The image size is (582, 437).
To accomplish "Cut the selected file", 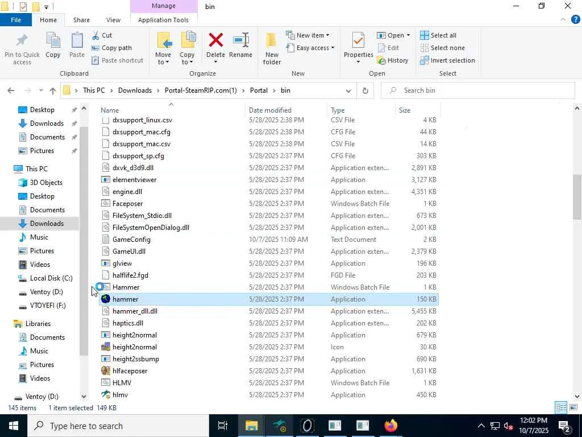I will 102,35.
